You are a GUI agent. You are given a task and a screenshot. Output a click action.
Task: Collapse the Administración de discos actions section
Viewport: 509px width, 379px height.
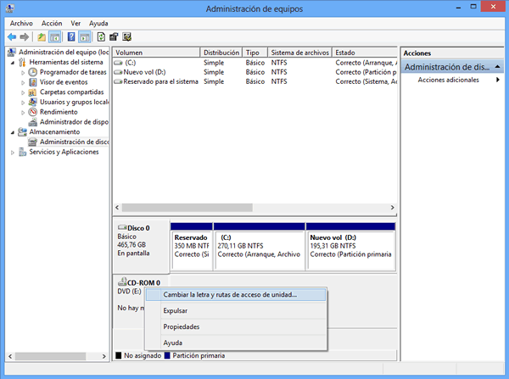tap(497, 67)
